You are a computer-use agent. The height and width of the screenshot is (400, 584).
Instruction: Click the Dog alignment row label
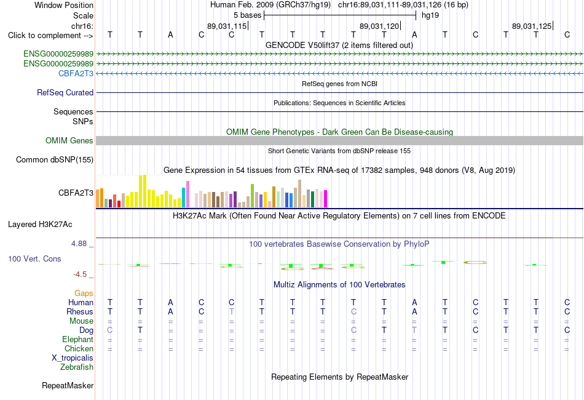(x=87, y=330)
